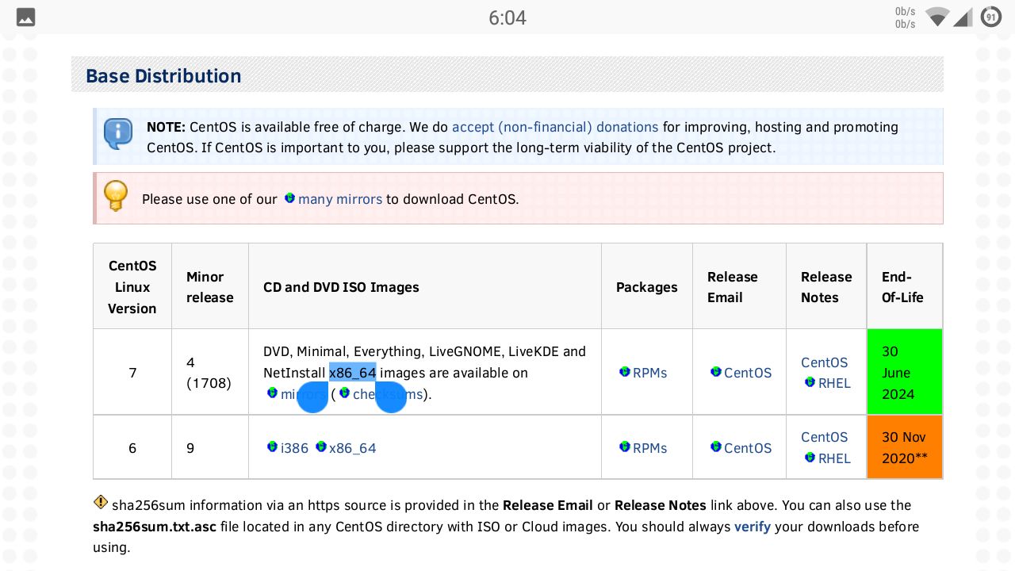1015x571 pixels.
Task: Tap the Wi-Fi signal icon
Action: [937, 17]
